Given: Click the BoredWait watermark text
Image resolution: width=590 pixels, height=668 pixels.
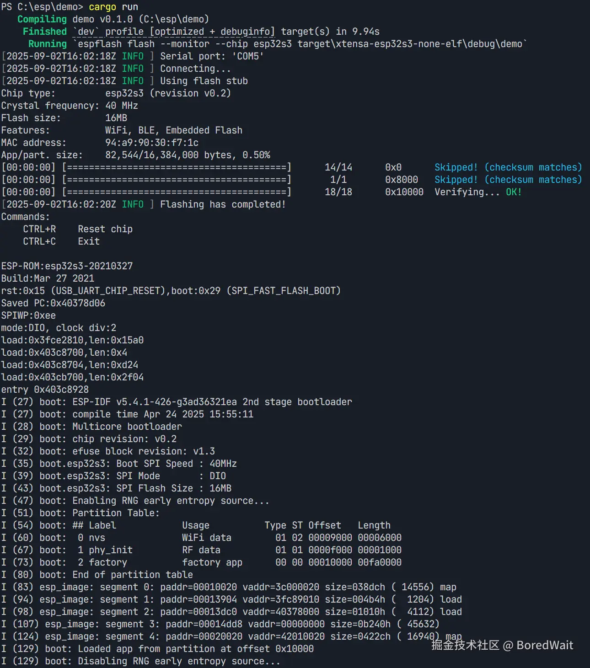Looking at the screenshot, I should (x=544, y=645).
